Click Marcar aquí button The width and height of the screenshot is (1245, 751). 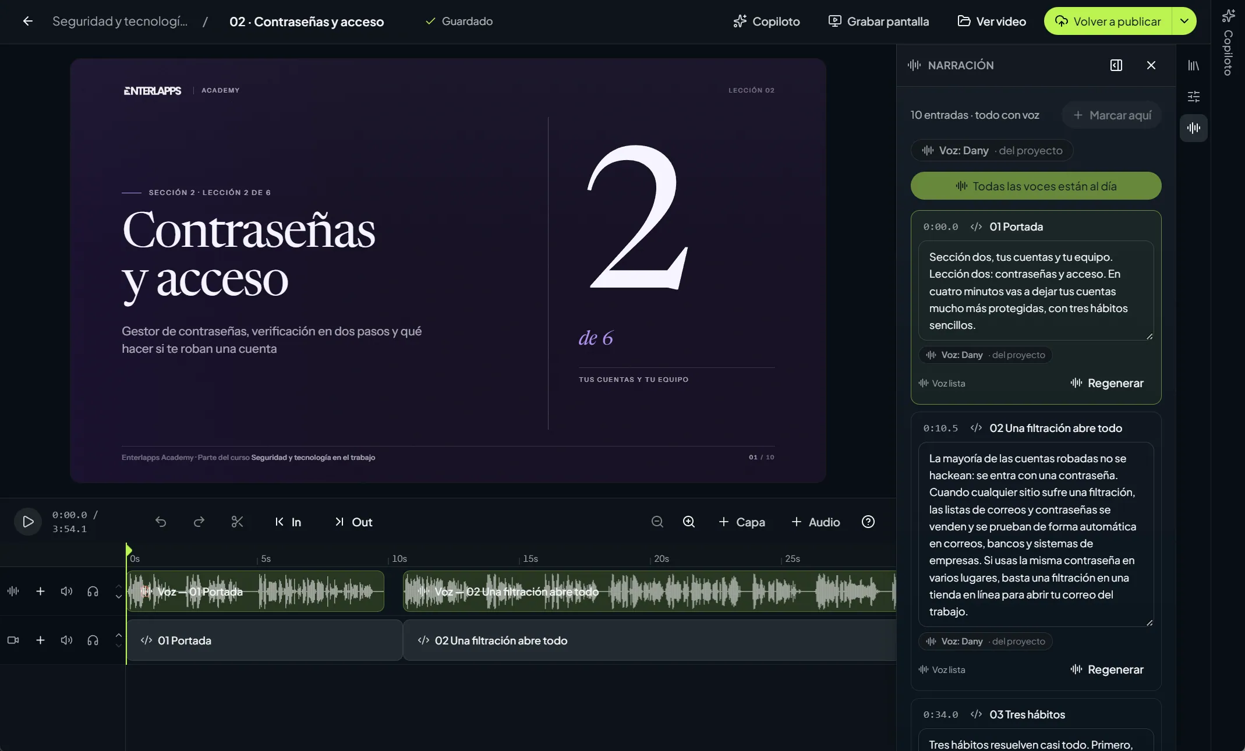pos(1112,115)
